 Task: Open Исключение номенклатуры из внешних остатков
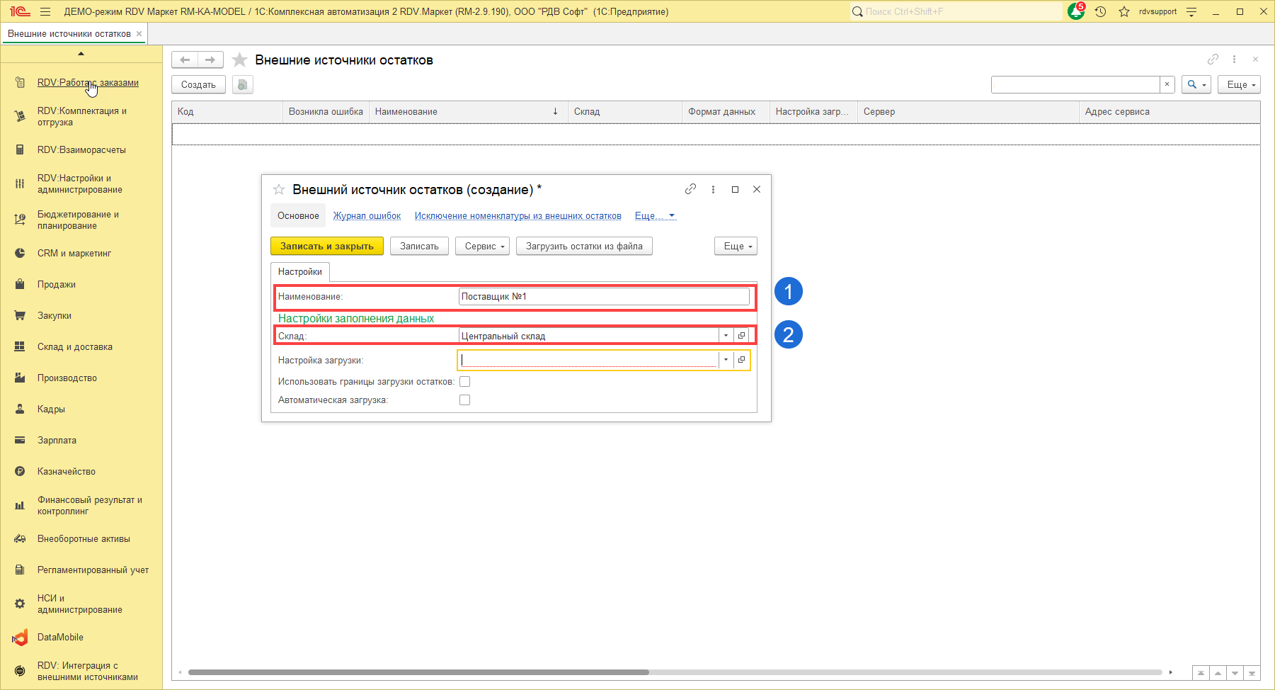(518, 216)
